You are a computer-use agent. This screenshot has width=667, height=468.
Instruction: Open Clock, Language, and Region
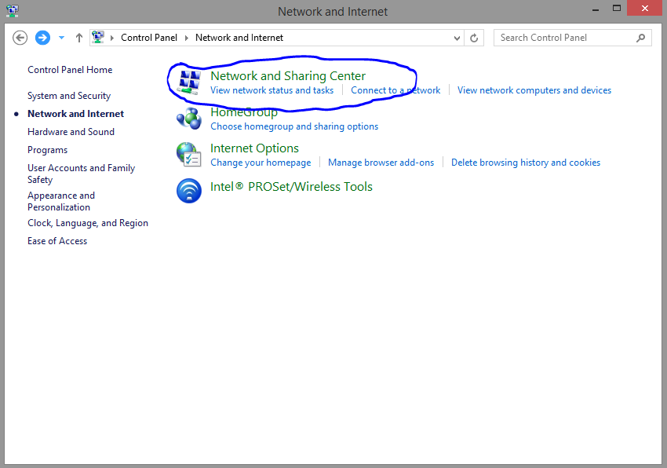(x=88, y=223)
